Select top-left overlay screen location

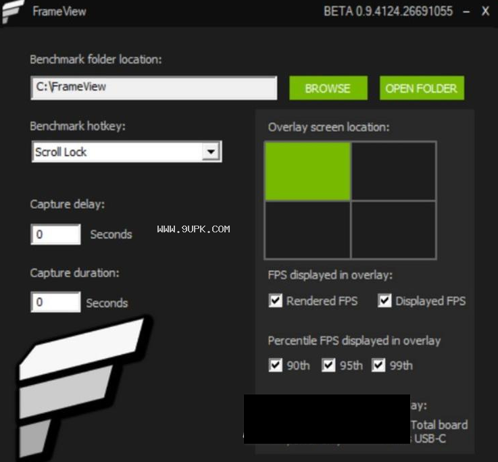click(307, 171)
